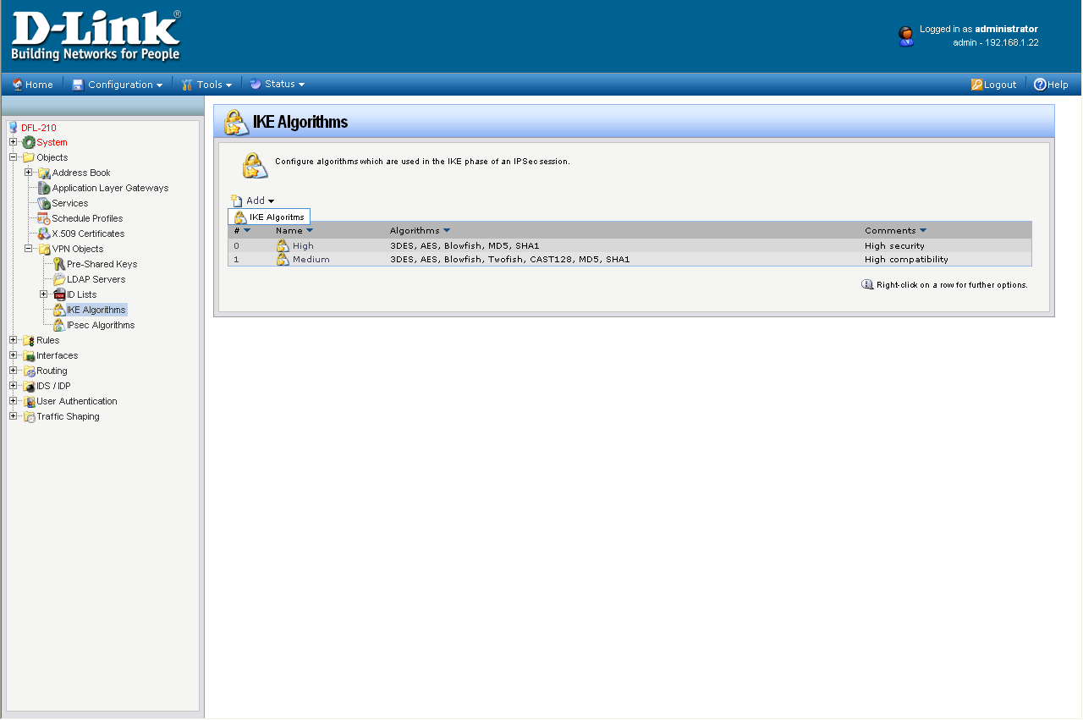Open the Configuration menu
The image size is (1083, 720).
[118, 85]
